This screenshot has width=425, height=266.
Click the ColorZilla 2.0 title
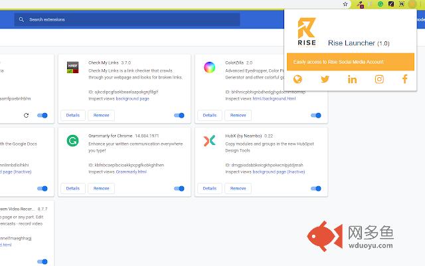click(x=239, y=63)
